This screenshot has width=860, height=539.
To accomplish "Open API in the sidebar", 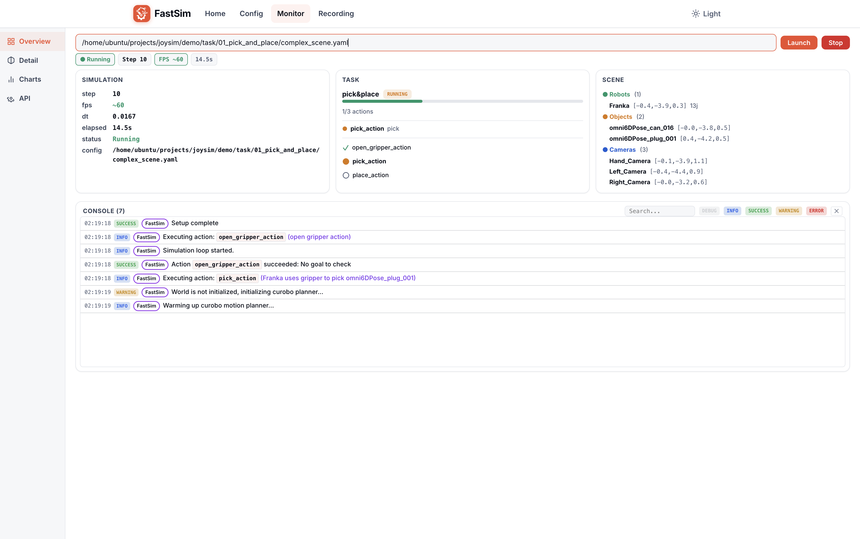I will [x=32, y=99].
